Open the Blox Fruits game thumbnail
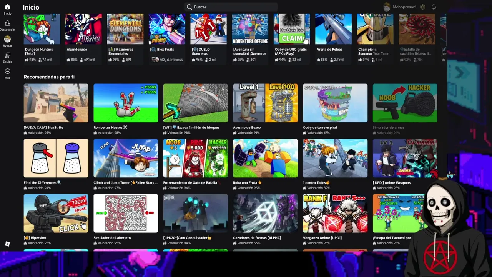 coord(167,29)
